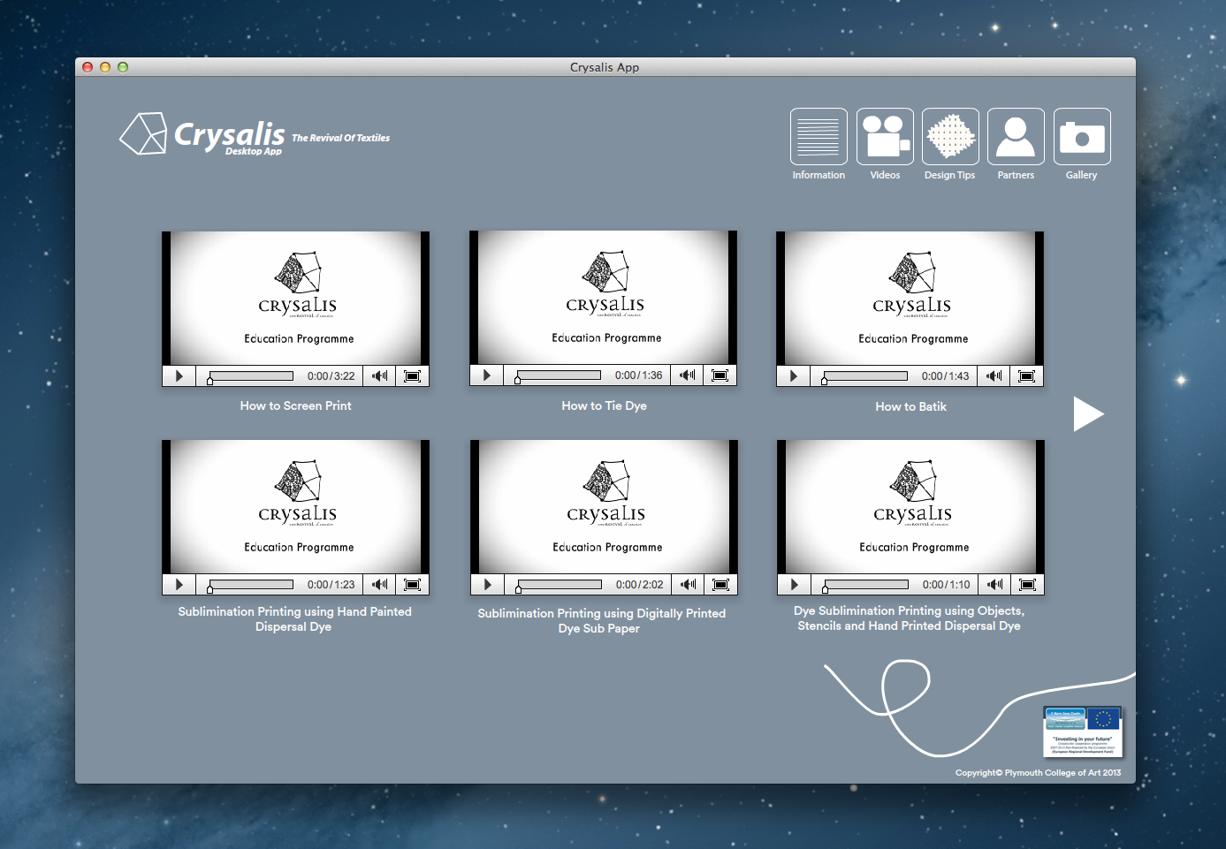This screenshot has height=849, width=1226.
Task: Seek in the How to Screen Print progress bar
Action: coord(250,376)
